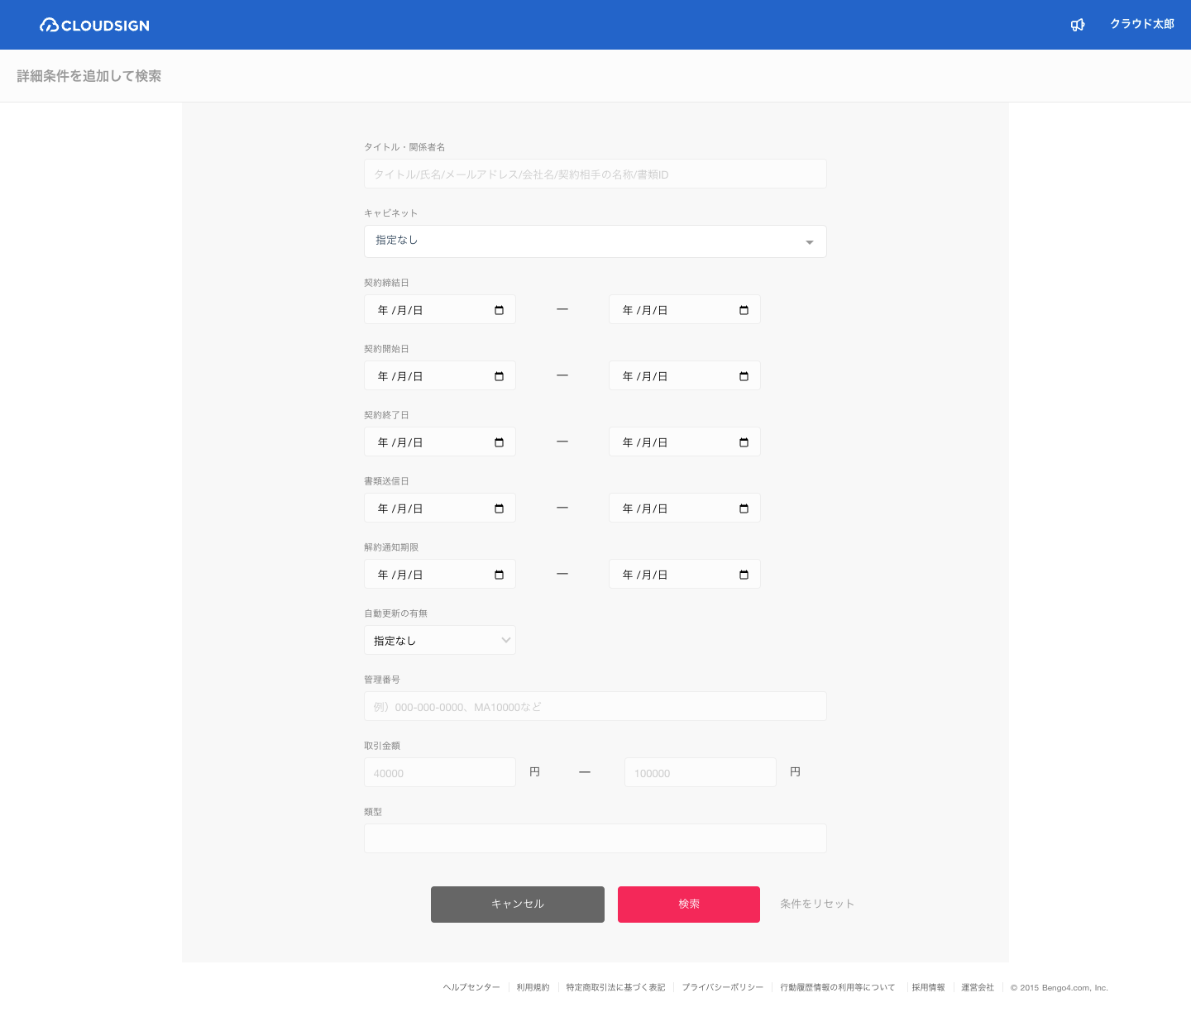This screenshot has width=1191, height=1012.
Task: Expand the キャビネット dropdown
Action: click(595, 241)
